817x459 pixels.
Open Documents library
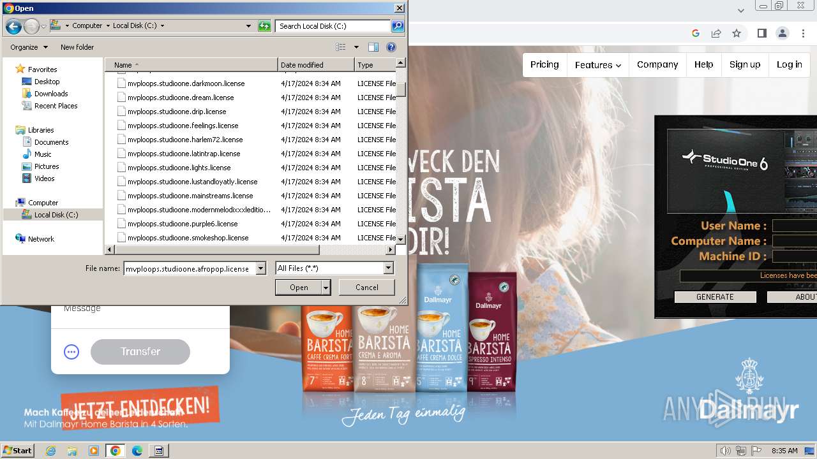point(51,142)
